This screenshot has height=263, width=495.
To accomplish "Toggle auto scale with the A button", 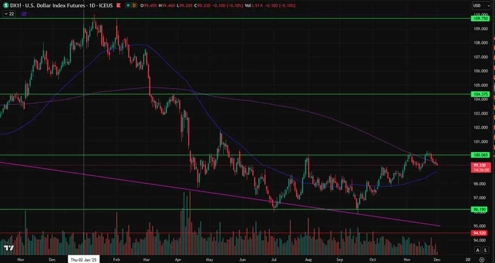I will coord(477,250).
